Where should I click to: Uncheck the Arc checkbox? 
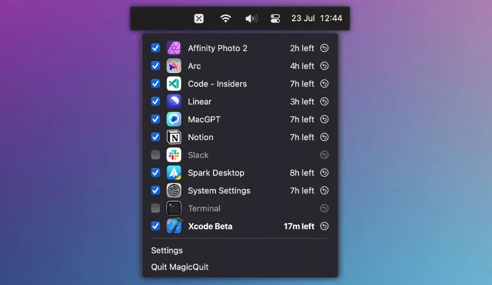pos(155,66)
